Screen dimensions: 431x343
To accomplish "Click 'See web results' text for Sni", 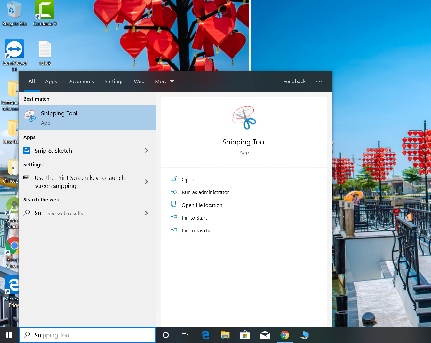I will [65, 213].
